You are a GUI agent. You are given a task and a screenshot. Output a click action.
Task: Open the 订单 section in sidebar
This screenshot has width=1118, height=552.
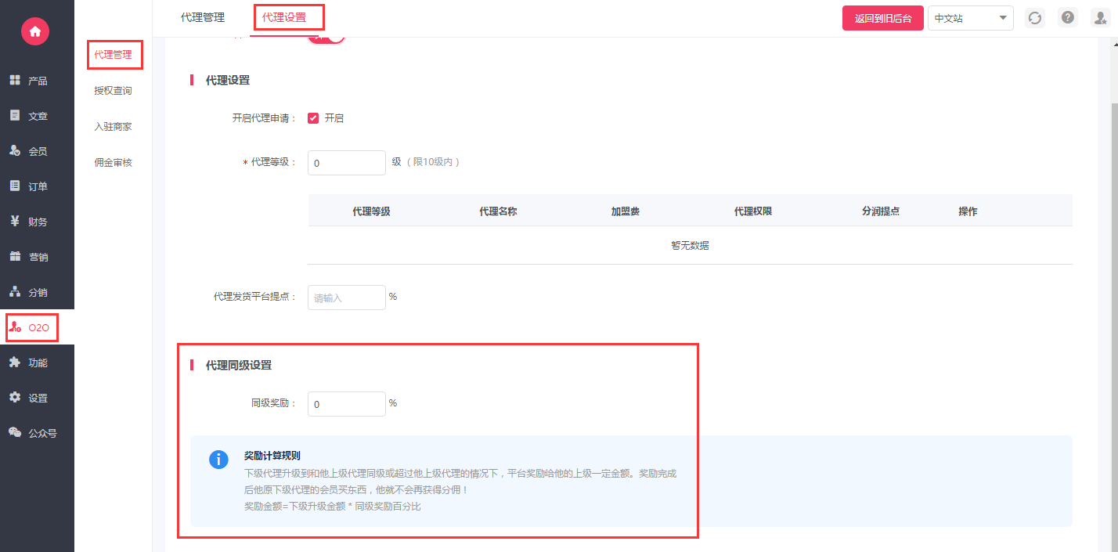point(37,186)
